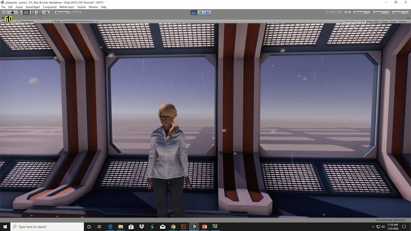The image size is (411, 231).
Task: Switch to Unity taskbar icon
Action: click(194, 227)
